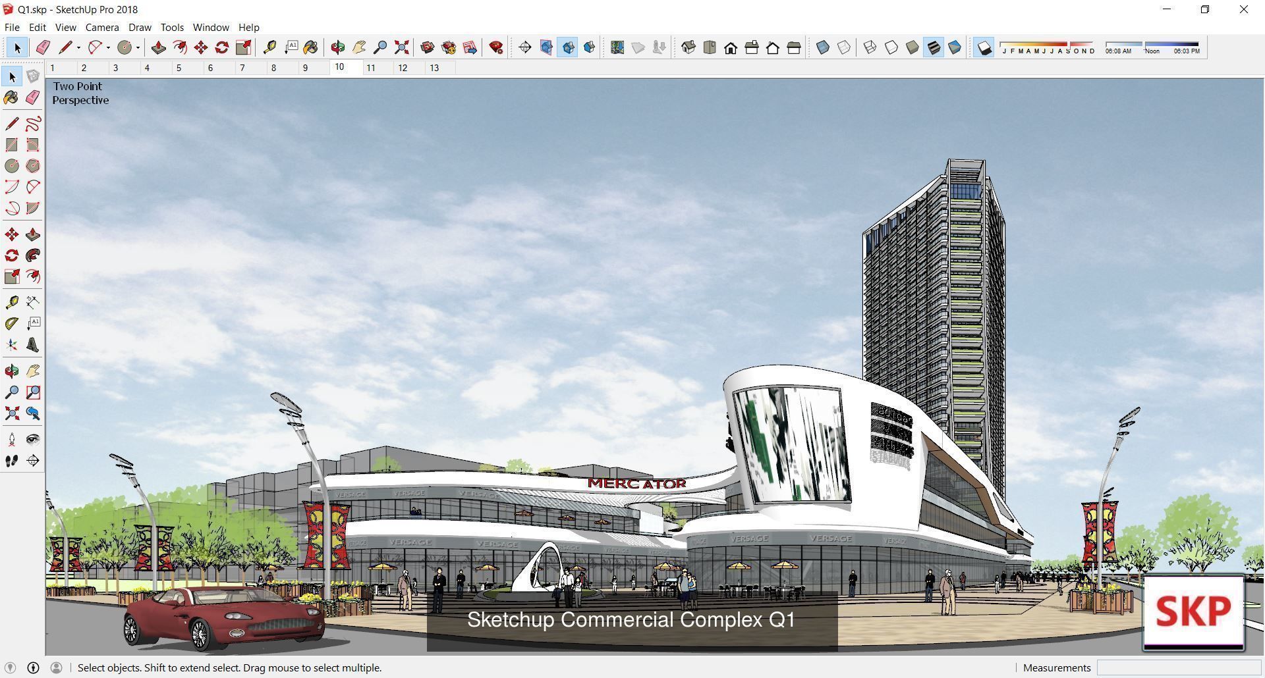The width and height of the screenshot is (1265, 678).
Task: Enable Wireframe face style
Action: click(870, 47)
